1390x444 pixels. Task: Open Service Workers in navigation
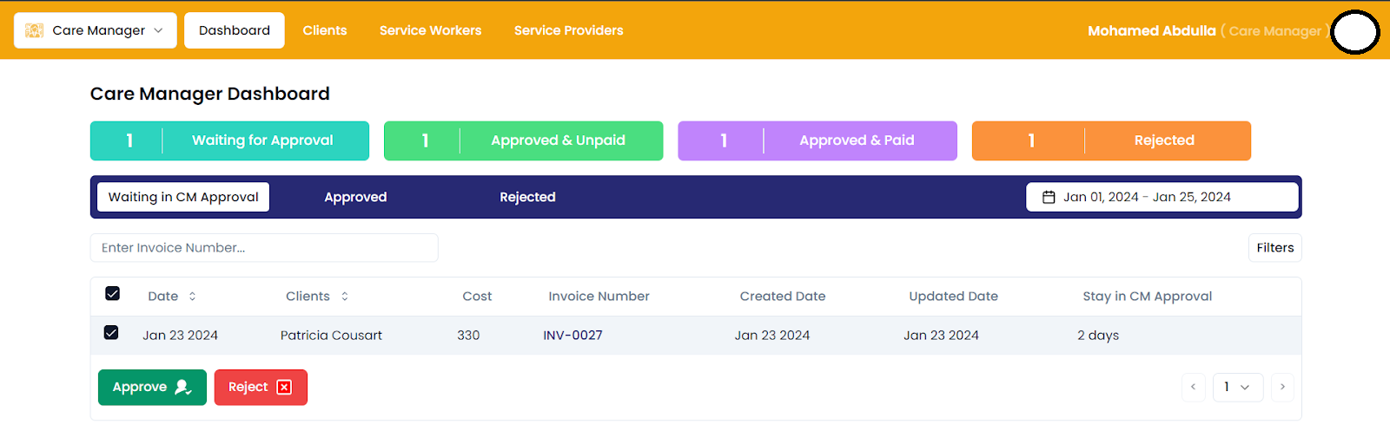[430, 30]
